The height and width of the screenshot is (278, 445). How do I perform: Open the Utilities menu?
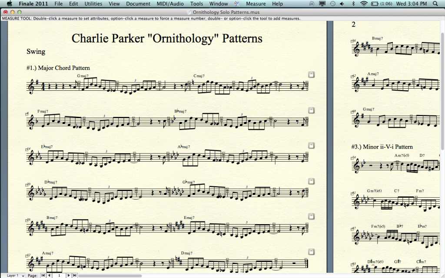[x=93, y=3]
